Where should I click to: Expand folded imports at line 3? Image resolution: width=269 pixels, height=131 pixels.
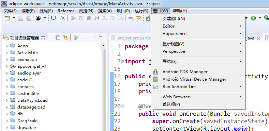point(122,61)
